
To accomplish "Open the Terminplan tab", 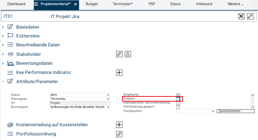I will click(x=123, y=4).
